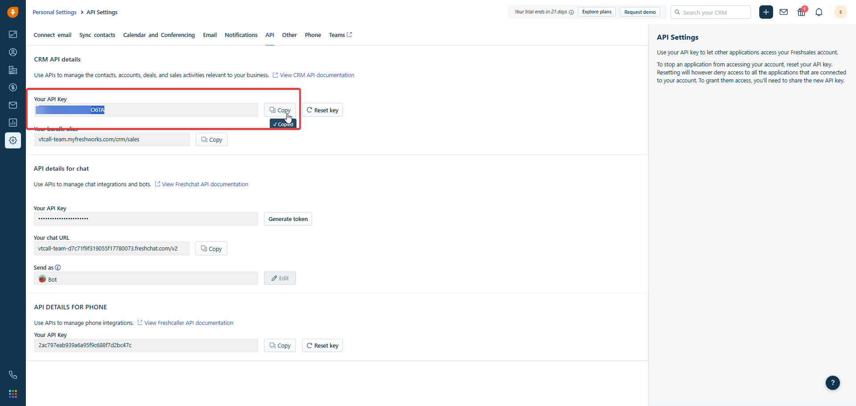The image size is (856, 406).
Task: Click the Edit button for Send as
Action: point(280,278)
